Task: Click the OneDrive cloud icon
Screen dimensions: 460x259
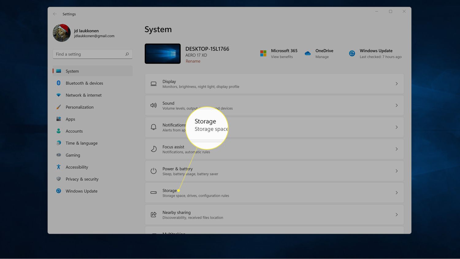Action: (x=308, y=53)
